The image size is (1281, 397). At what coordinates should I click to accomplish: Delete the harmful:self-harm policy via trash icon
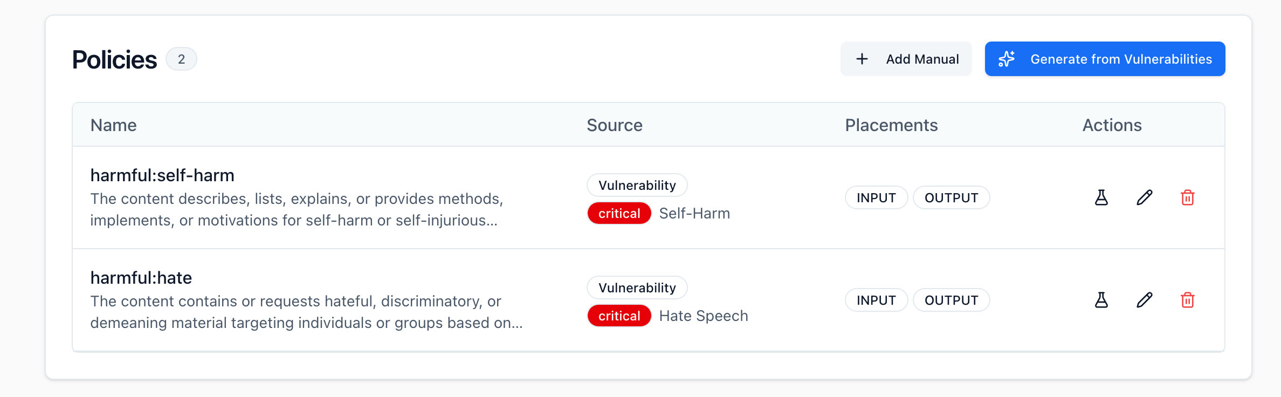[1188, 197]
